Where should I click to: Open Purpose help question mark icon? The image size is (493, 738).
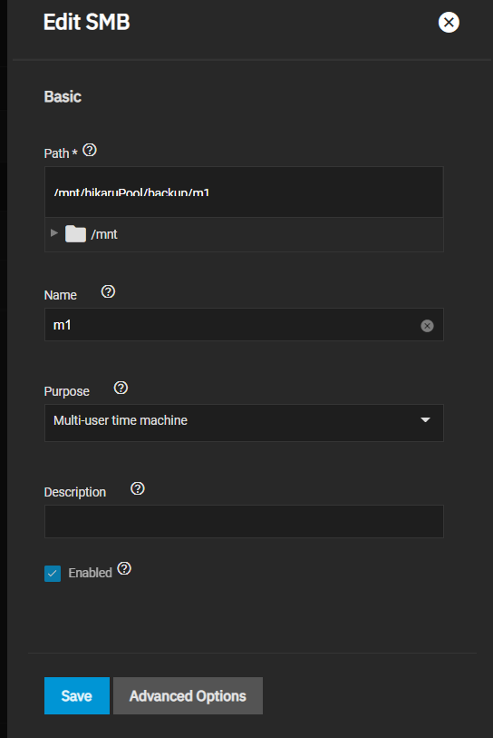coord(121,388)
